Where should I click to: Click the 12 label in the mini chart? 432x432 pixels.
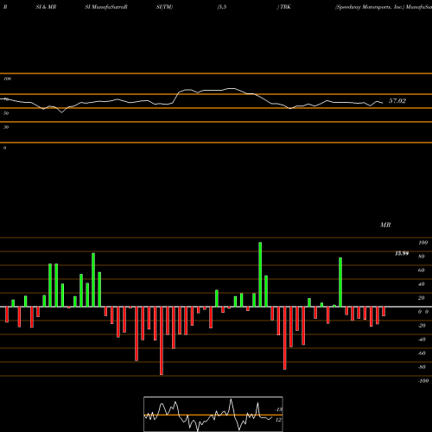pyautogui.click(x=278, y=420)
